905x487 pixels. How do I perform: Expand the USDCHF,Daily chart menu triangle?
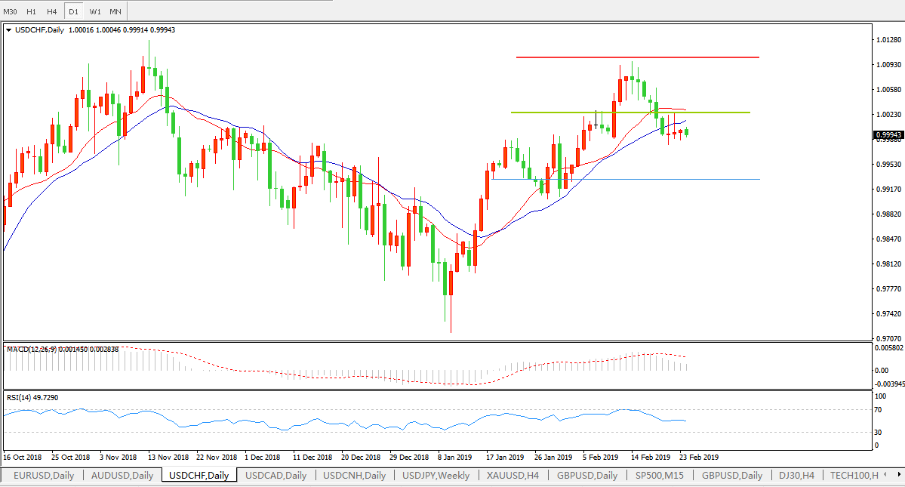click(x=9, y=30)
